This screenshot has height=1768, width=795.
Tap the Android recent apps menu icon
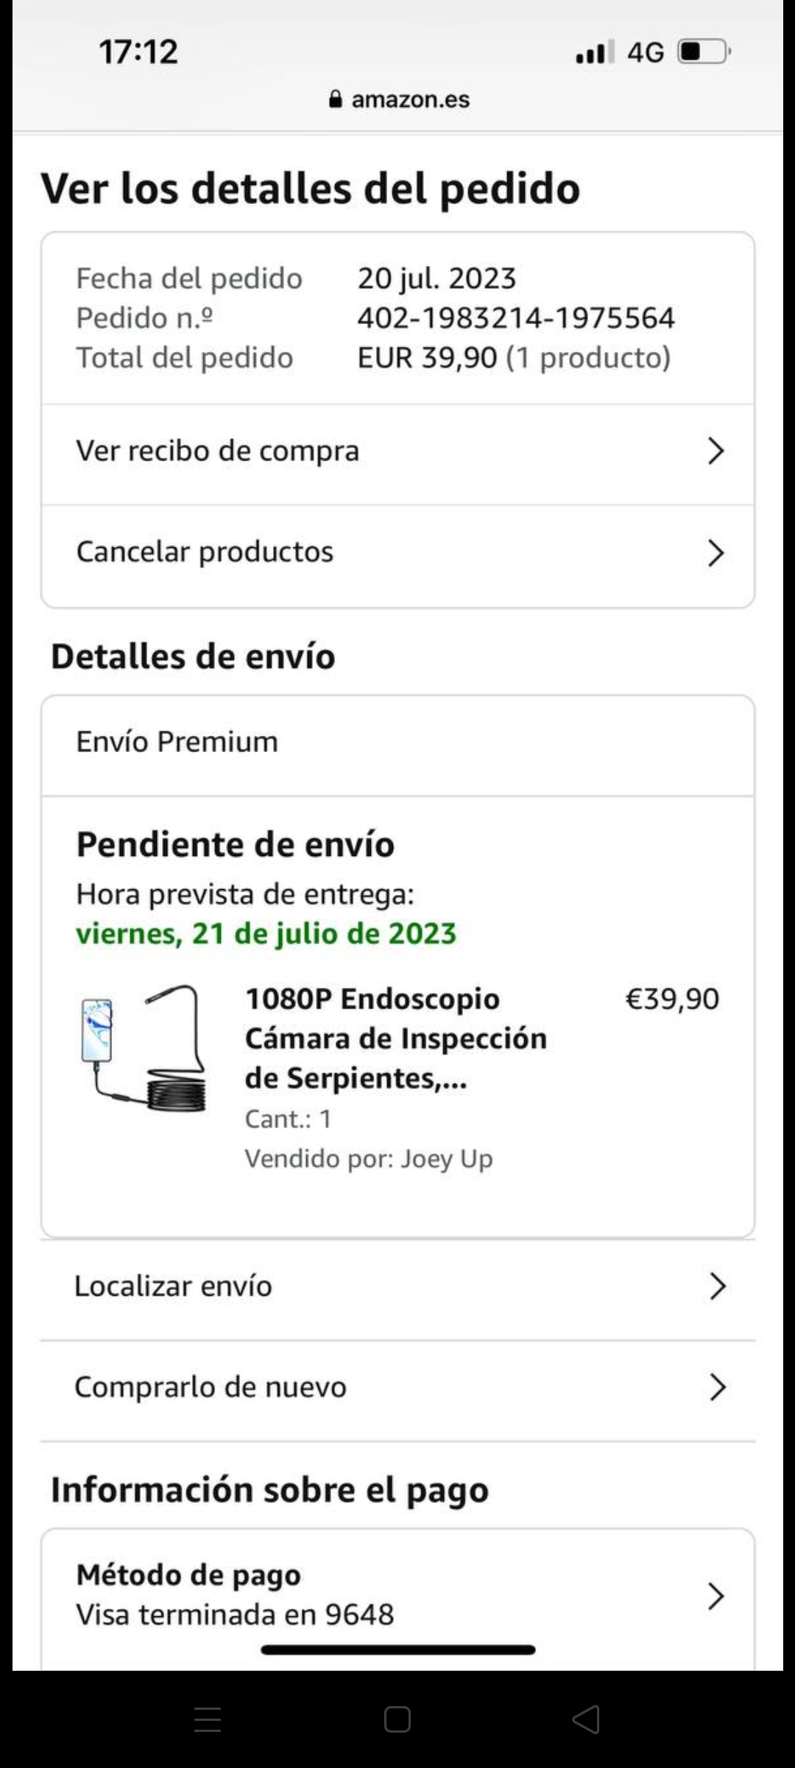point(208,1720)
